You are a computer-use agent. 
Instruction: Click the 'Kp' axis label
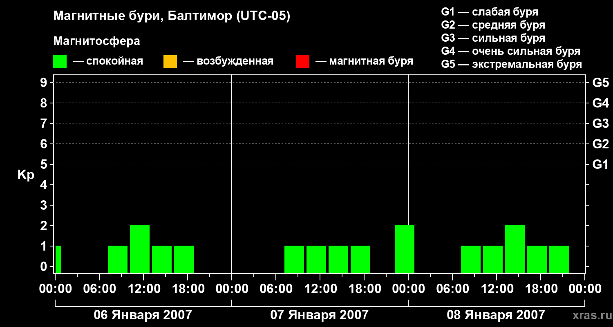26,175
